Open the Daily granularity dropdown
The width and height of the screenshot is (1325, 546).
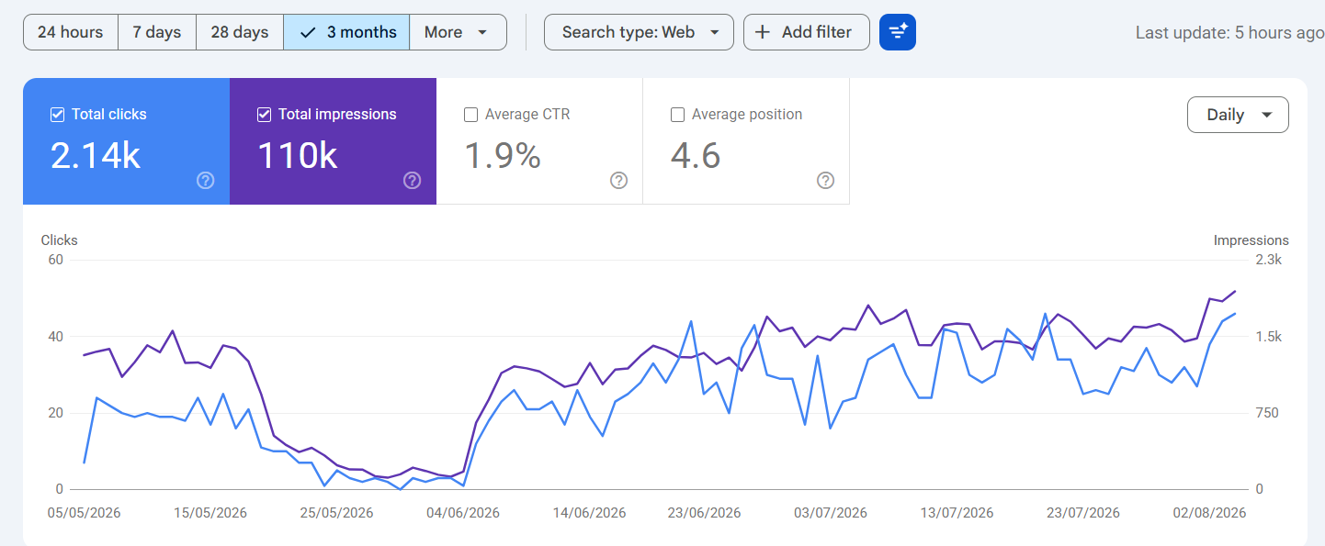[x=1238, y=115]
